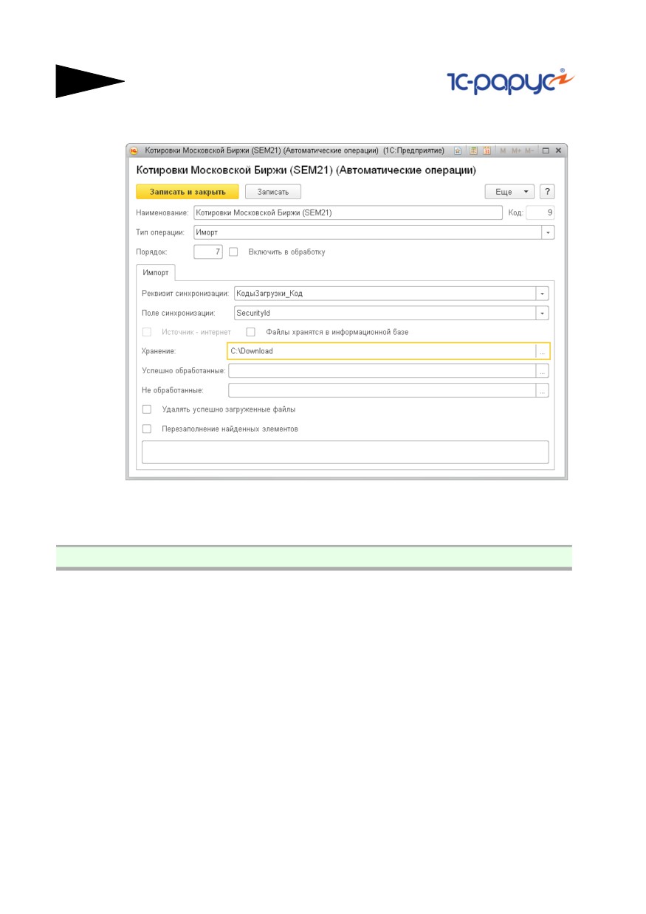Toggle Файлы хранятся в информационной базе checkbox
This screenshot has height=914, width=646.
[x=250, y=332]
